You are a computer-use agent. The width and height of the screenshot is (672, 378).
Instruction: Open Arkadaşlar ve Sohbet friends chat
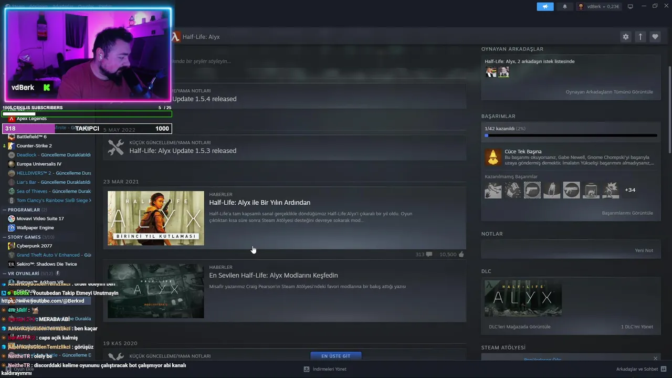click(641, 369)
